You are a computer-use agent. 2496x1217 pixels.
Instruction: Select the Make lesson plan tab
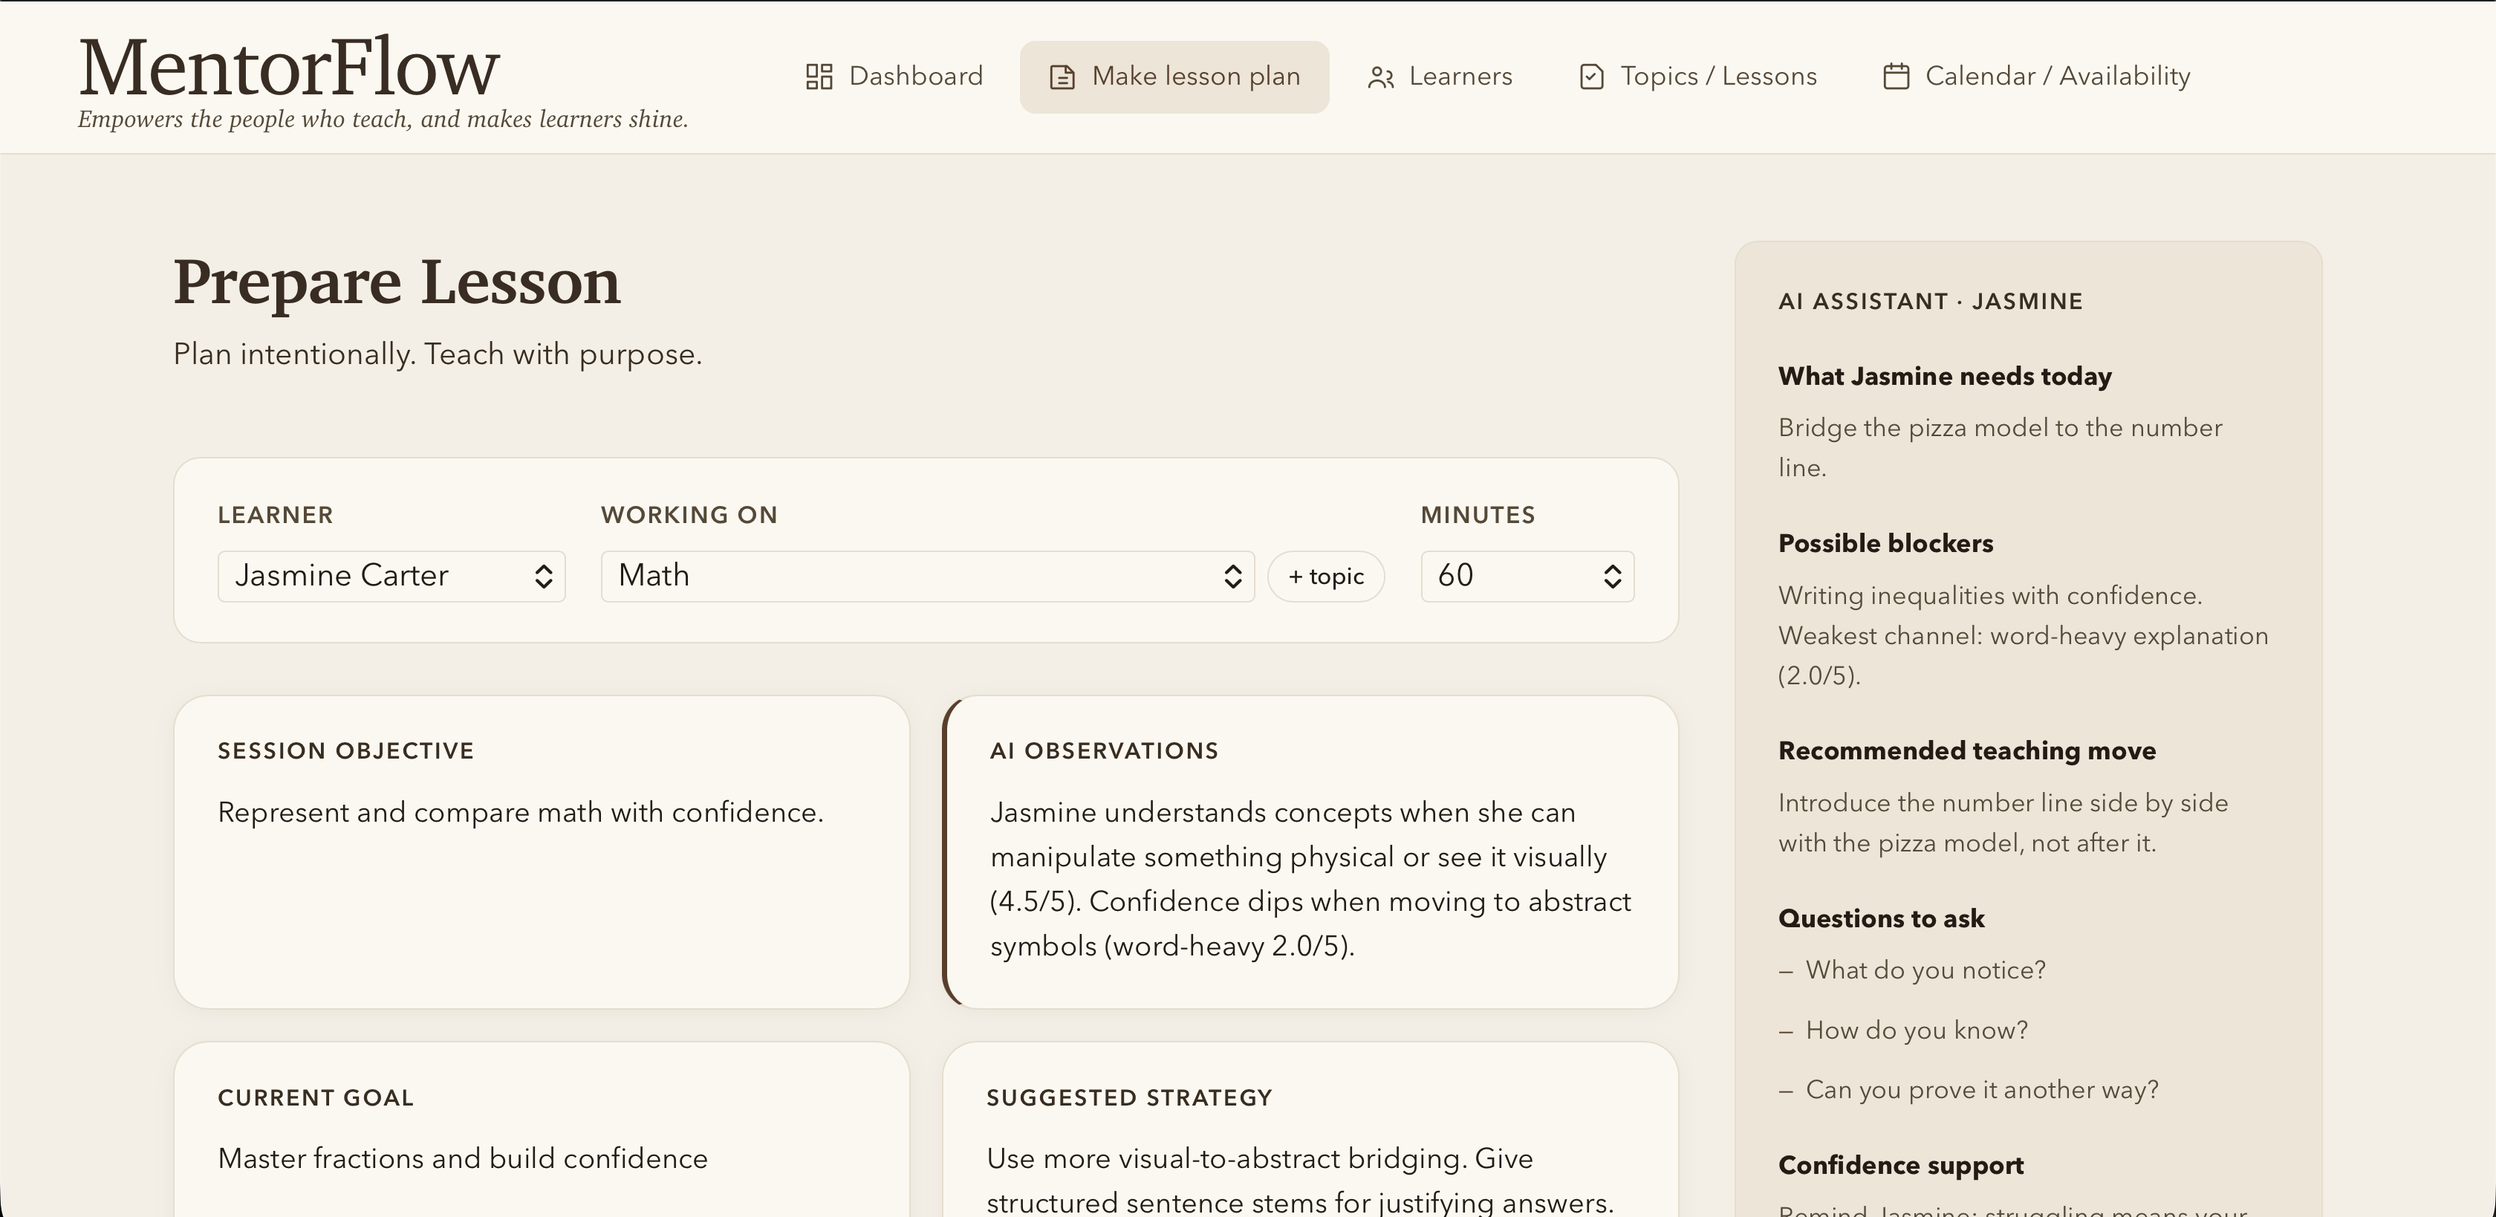(1174, 77)
